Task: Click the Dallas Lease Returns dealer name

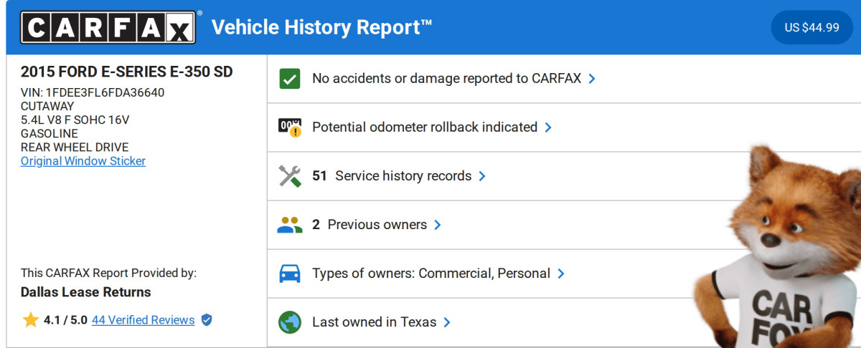Action: pos(86,292)
